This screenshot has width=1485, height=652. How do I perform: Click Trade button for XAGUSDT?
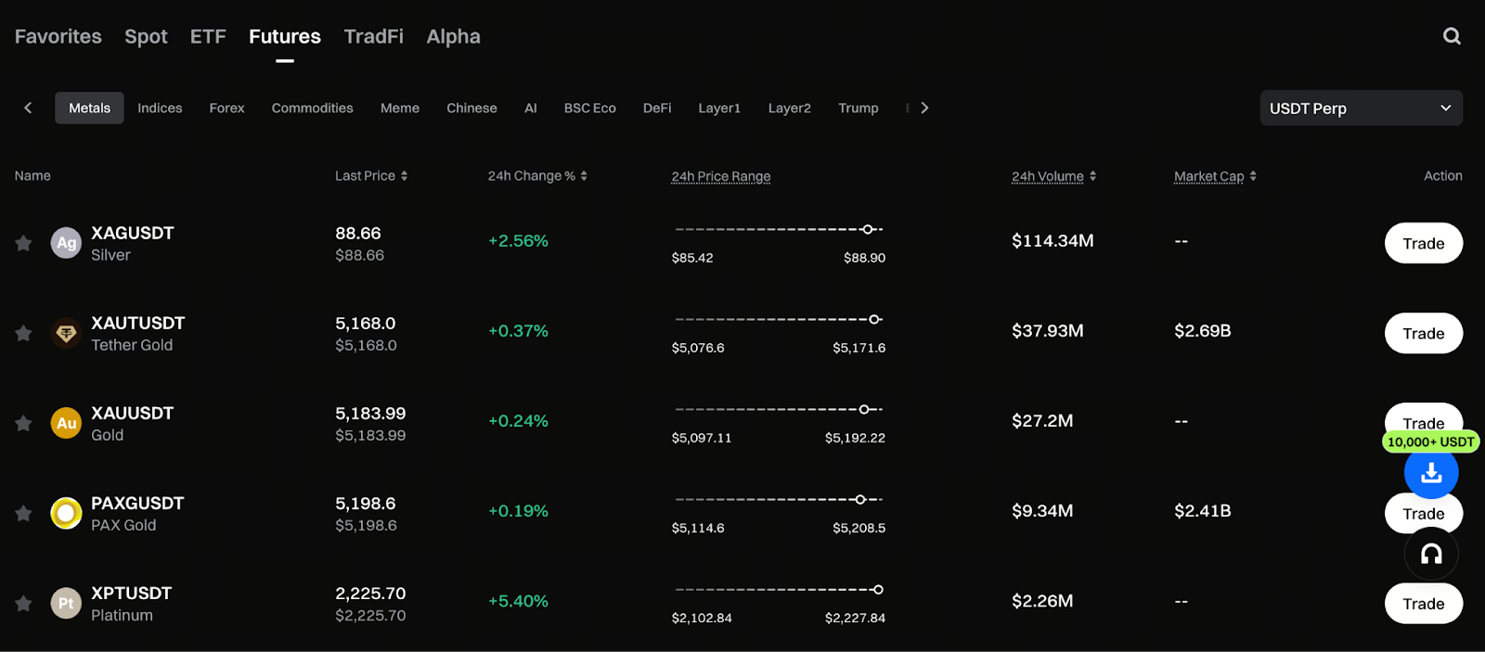tap(1423, 243)
